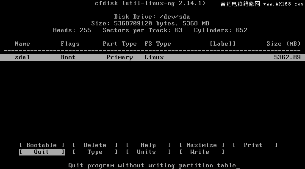Click the Name column header
The image size is (305, 169).
pos(22,44)
